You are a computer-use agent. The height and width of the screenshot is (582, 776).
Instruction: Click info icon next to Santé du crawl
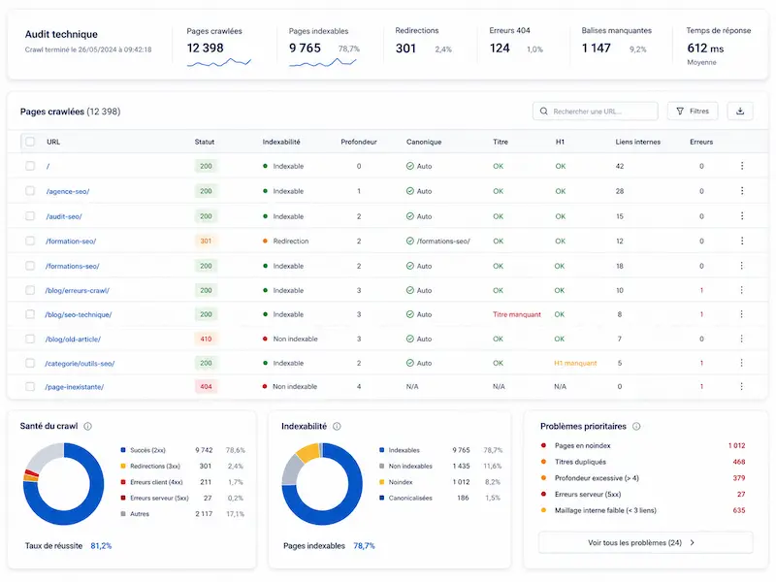tap(87, 426)
